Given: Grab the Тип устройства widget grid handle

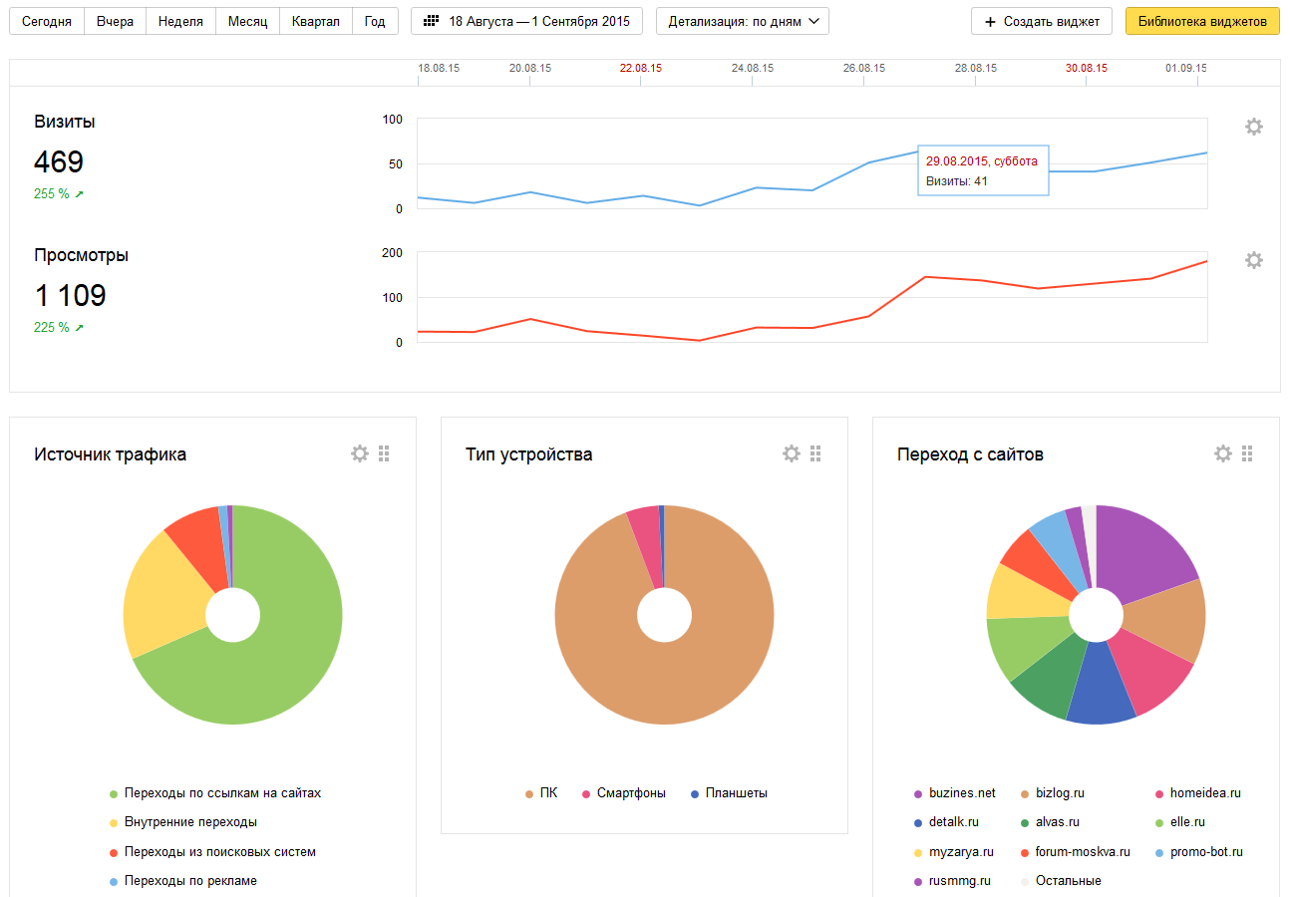Looking at the screenshot, I should (x=816, y=453).
